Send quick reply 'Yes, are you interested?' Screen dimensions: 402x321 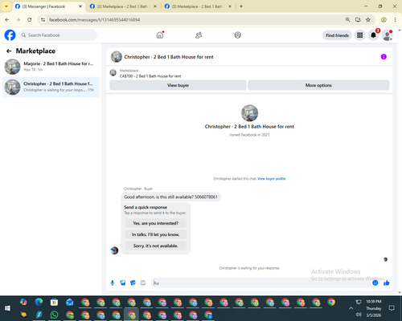pyautogui.click(x=155, y=223)
